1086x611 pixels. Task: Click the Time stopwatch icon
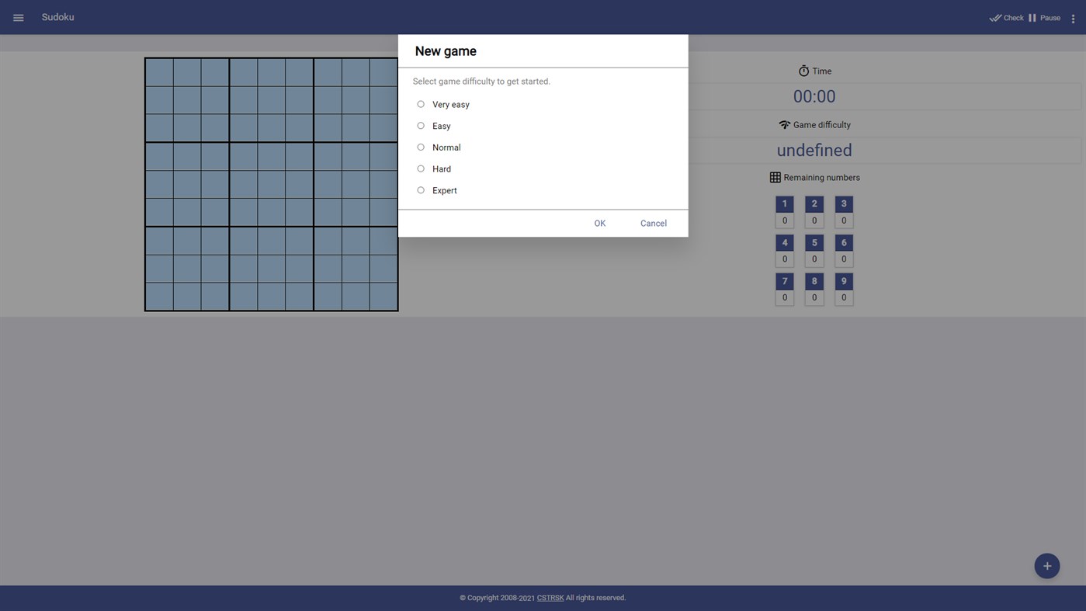tap(803, 71)
